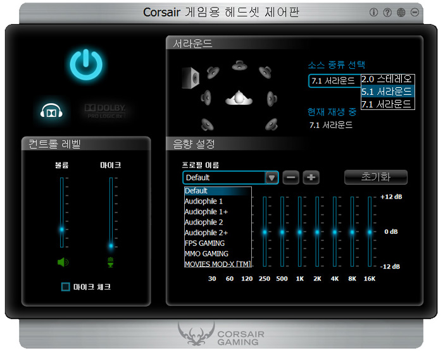Select Default in the profile list
The width and height of the screenshot is (443, 354).
click(x=218, y=191)
